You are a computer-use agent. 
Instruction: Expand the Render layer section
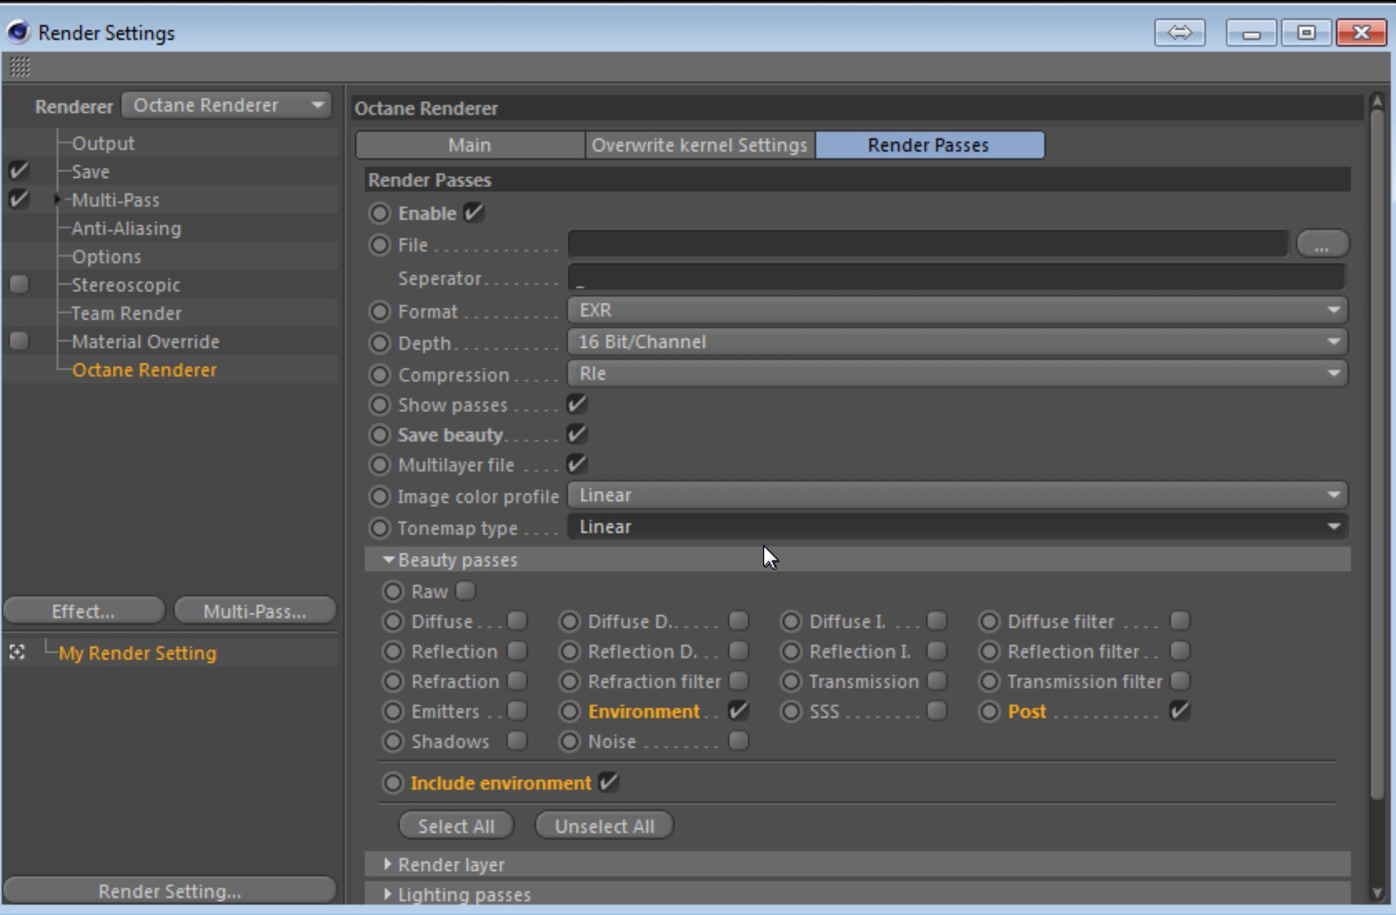(x=388, y=864)
